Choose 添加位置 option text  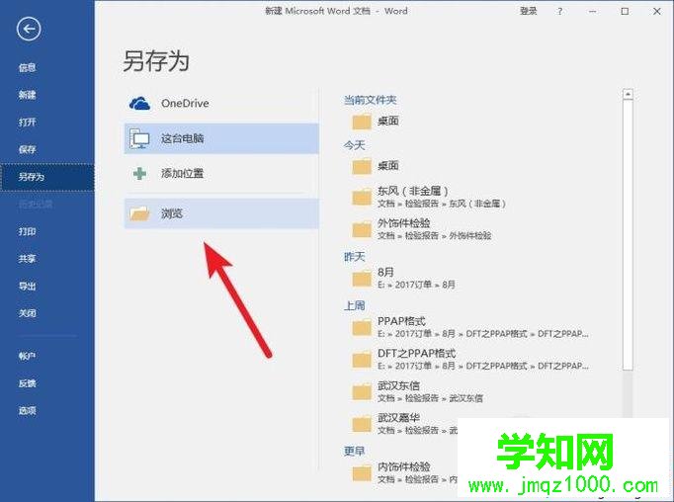182,173
